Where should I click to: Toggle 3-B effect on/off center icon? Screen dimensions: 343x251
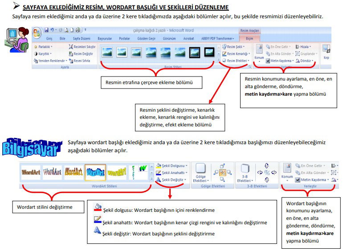tap(267, 173)
